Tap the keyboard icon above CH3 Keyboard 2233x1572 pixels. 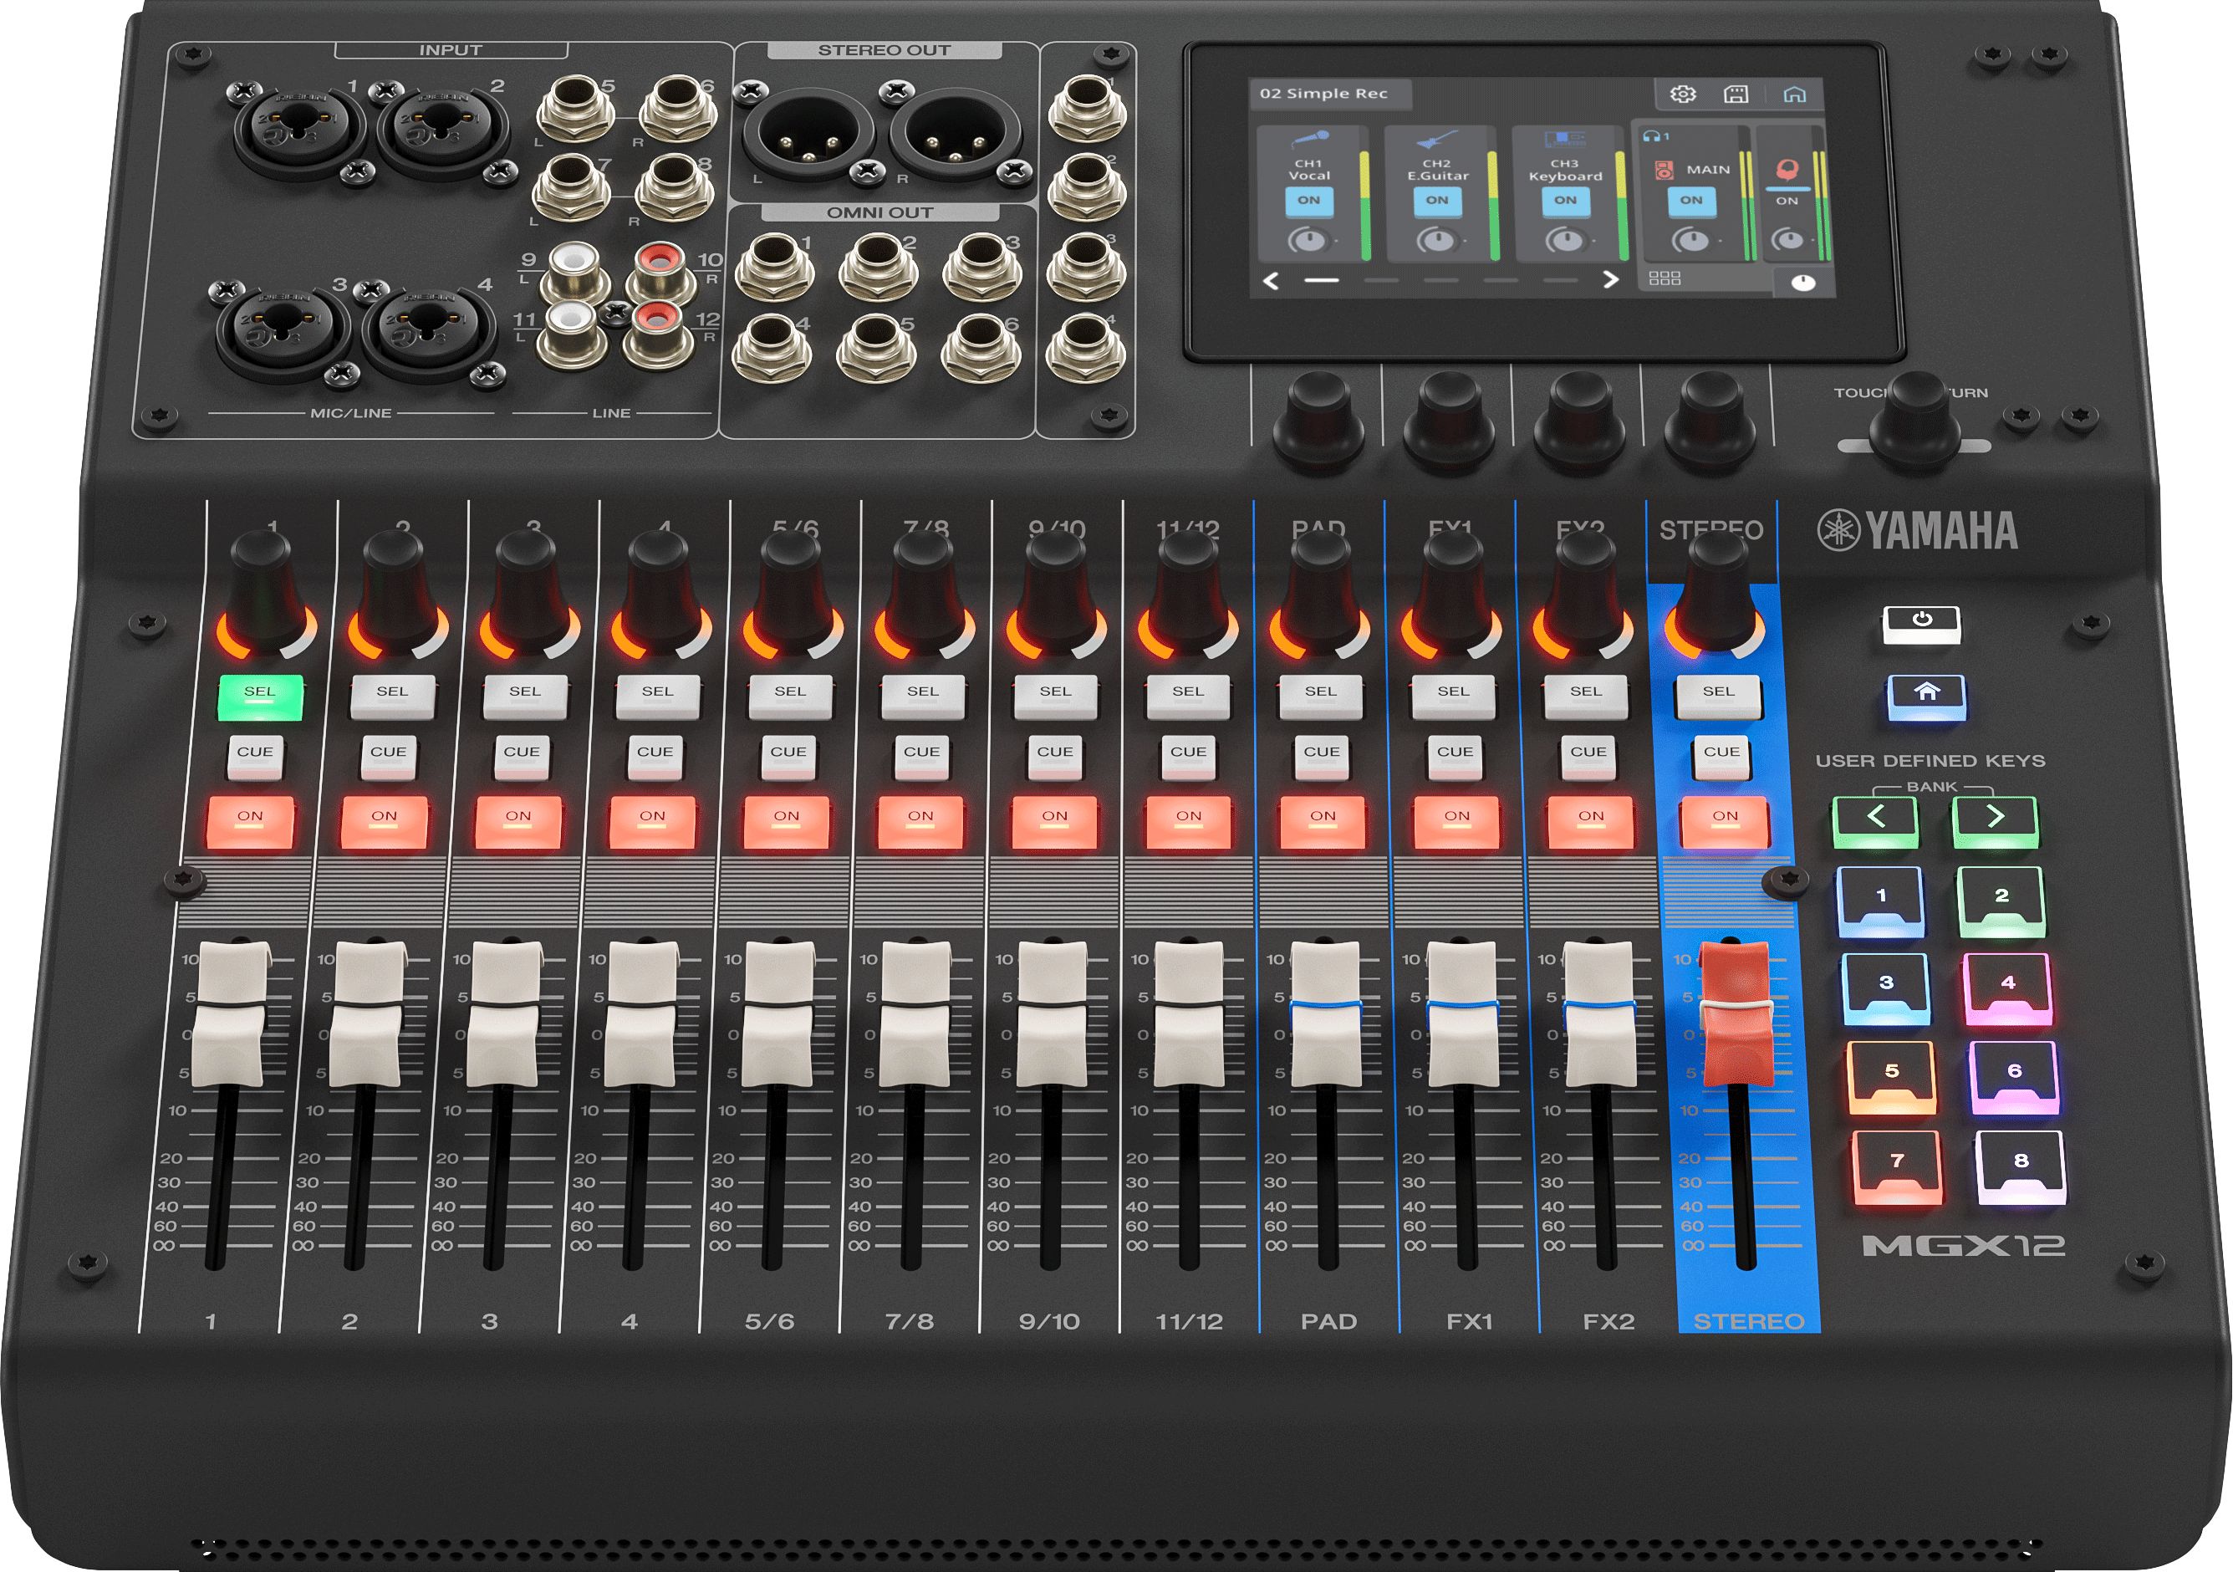point(1564,139)
